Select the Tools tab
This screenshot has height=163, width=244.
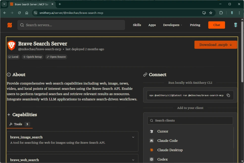(20, 124)
